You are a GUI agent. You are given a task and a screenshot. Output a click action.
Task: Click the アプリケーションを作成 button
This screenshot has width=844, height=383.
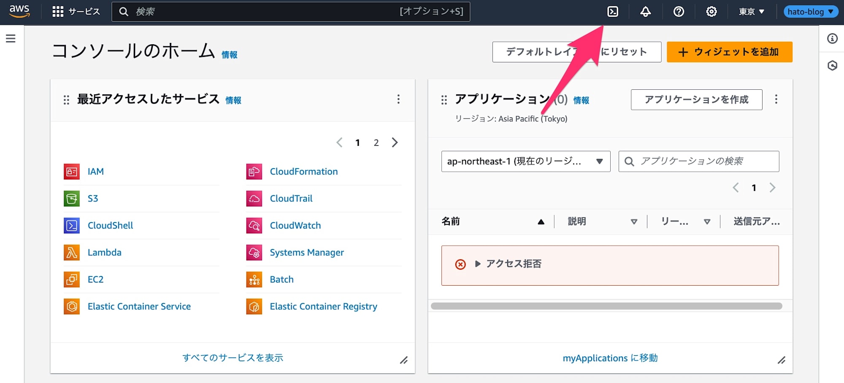point(697,99)
